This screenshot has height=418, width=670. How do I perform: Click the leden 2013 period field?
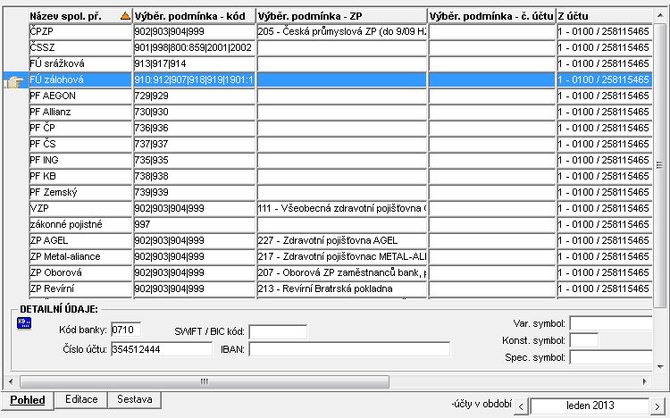tap(590, 405)
